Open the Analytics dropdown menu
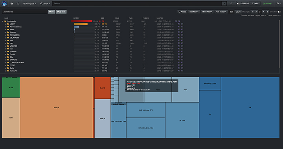 29,4
